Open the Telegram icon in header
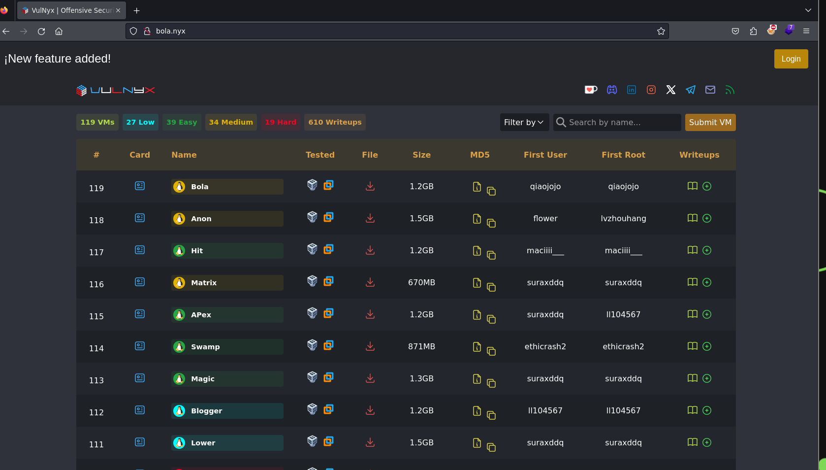Image resolution: width=826 pixels, height=470 pixels. point(691,90)
